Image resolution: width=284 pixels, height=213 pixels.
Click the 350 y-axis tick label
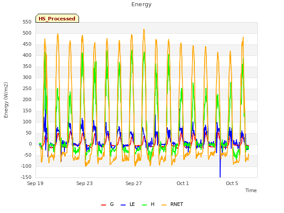tap(27, 66)
